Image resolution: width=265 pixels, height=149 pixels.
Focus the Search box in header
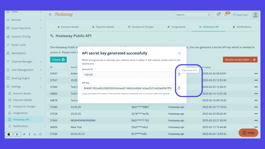(193, 15)
